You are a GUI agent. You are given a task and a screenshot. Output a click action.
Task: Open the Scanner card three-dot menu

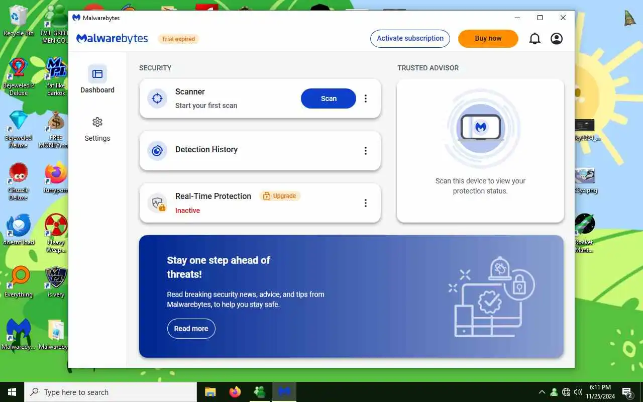366,98
